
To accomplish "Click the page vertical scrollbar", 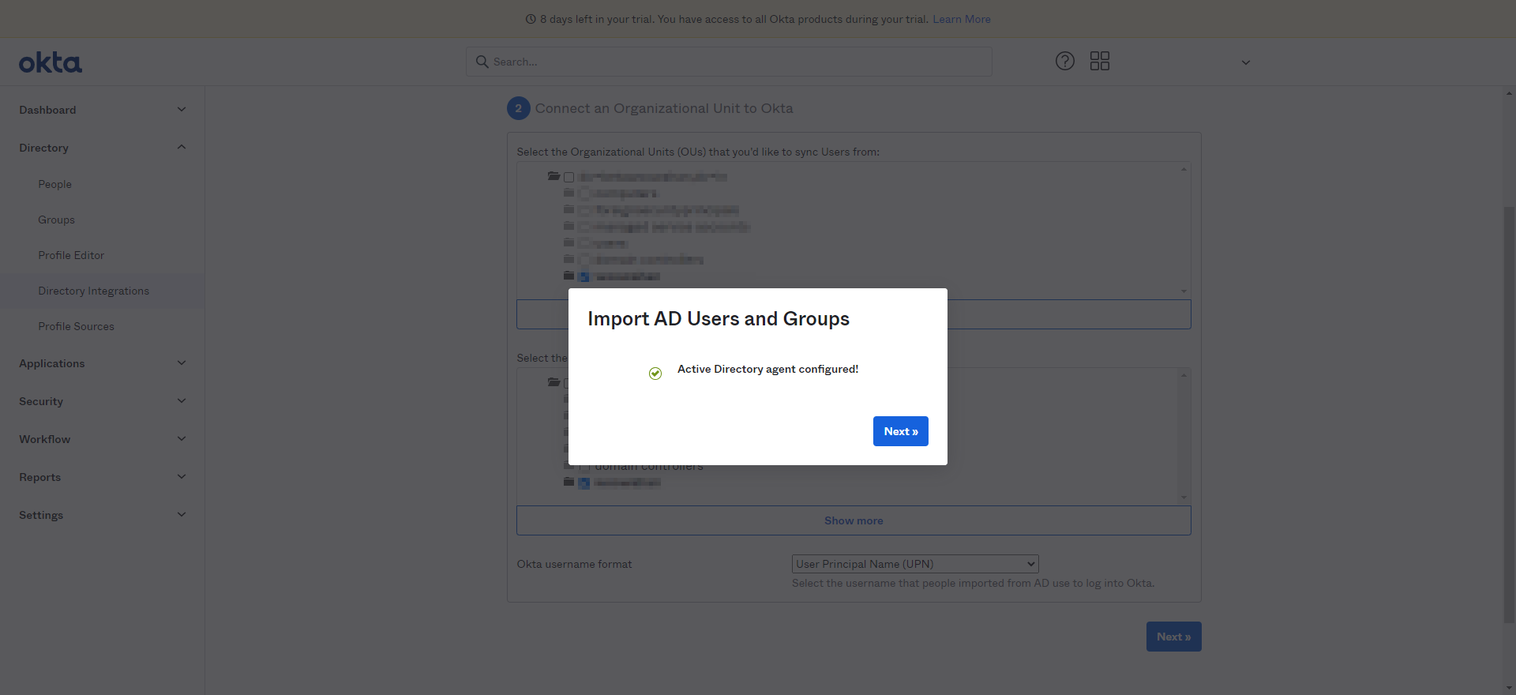I will coord(1509,415).
